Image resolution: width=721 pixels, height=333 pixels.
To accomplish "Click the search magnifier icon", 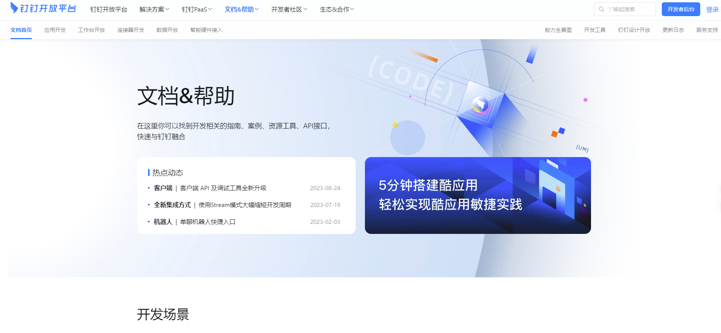I will 601,9.
